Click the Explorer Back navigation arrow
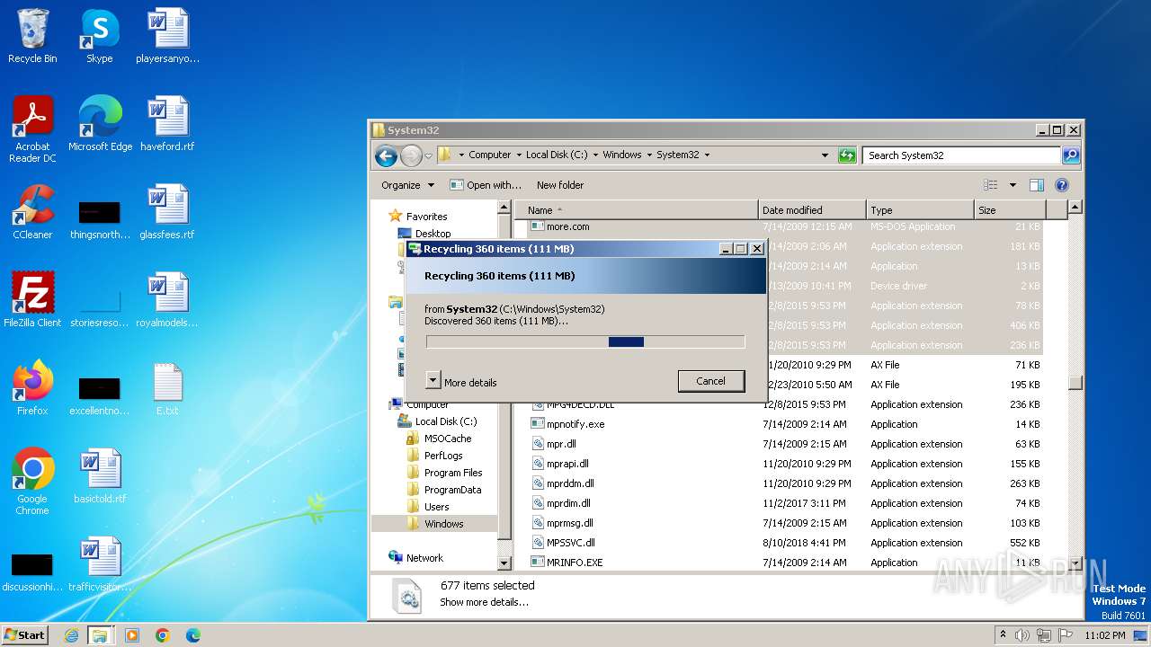The image size is (1151, 647). click(x=386, y=155)
